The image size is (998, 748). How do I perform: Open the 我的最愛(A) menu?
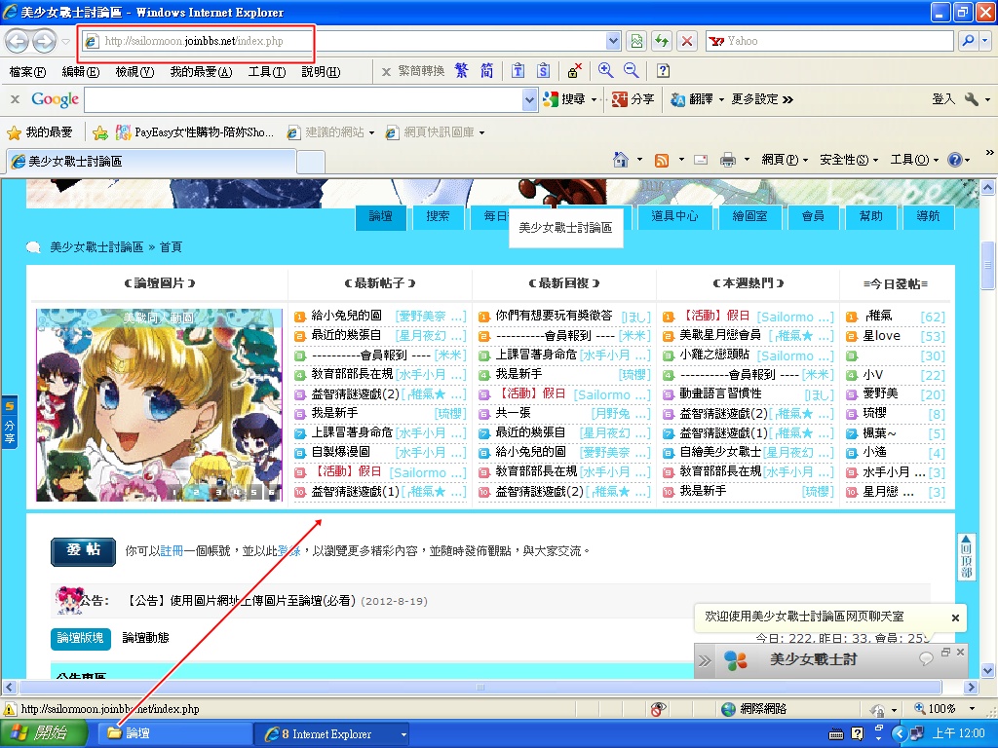coord(201,72)
